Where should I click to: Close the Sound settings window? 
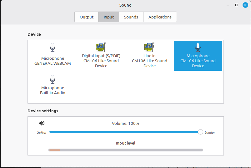tap(245, 5)
